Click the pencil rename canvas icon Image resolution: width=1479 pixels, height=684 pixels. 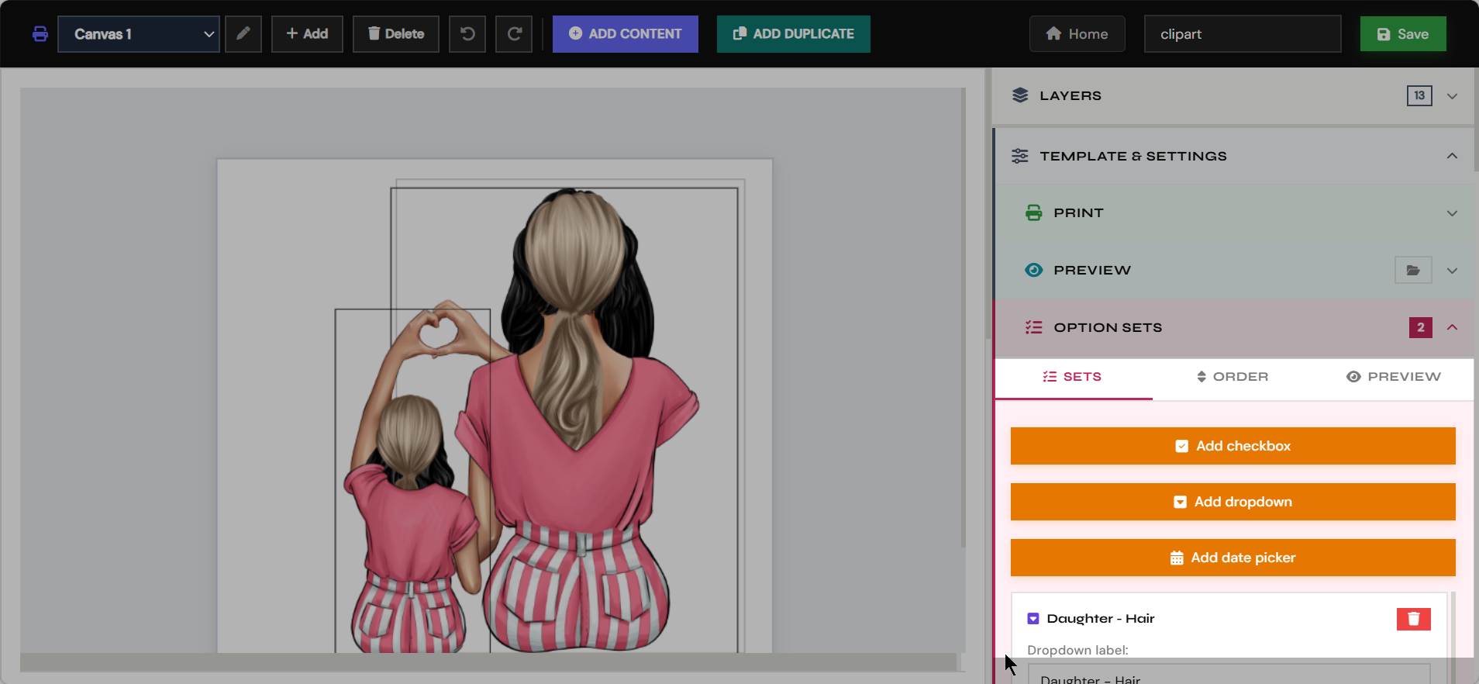(x=243, y=34)
